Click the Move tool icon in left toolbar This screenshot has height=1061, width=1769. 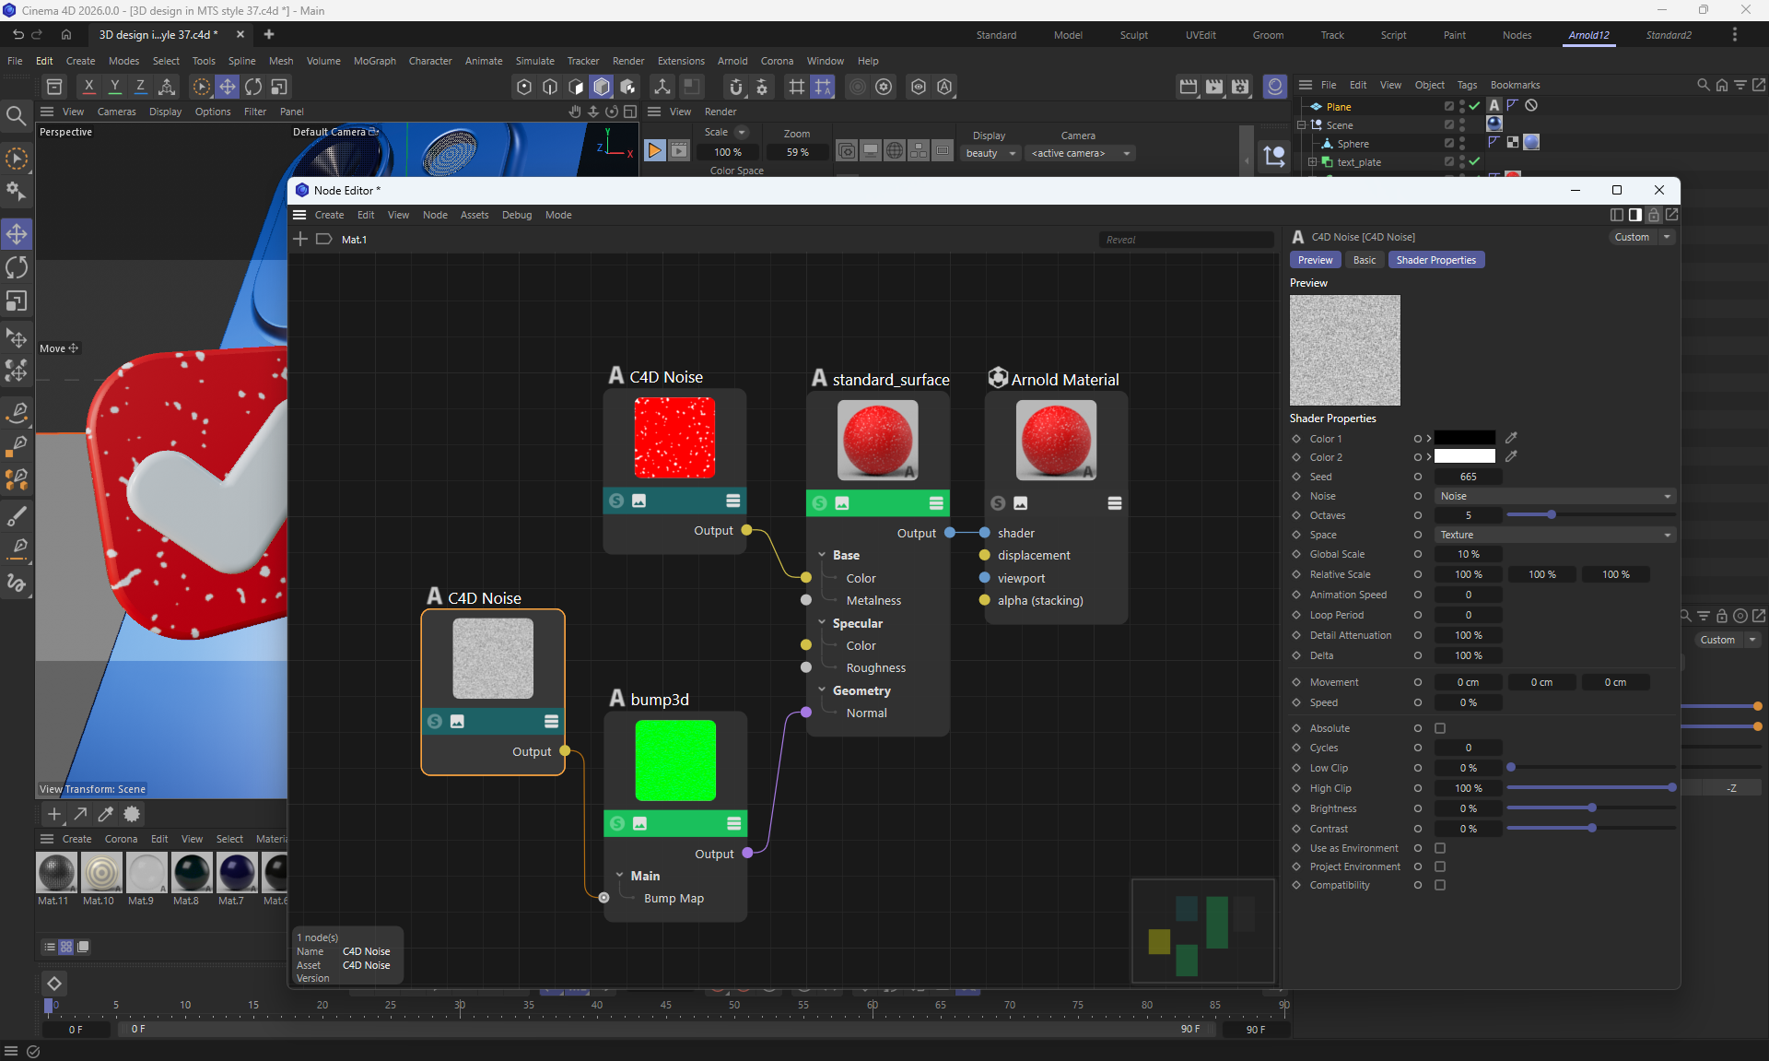coord(17,233)
